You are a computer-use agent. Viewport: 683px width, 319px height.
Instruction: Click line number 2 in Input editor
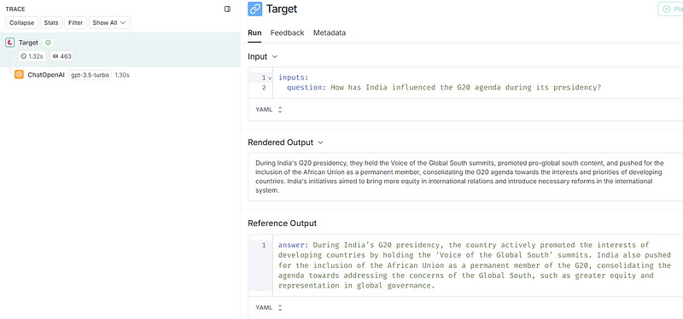264,88
